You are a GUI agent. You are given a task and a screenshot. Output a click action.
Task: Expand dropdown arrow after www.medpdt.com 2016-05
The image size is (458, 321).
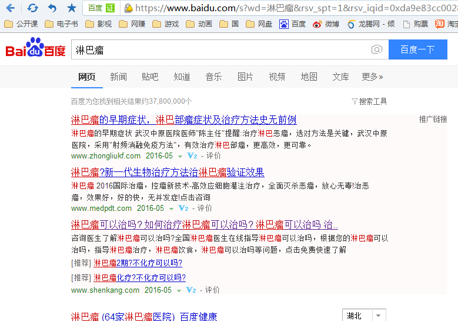point(172,209)
